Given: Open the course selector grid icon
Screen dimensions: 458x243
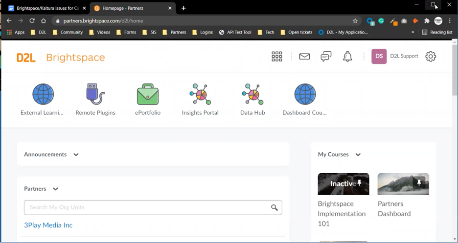Looking at the screenshot, I should pyautogui.click(x=277, y=56).
